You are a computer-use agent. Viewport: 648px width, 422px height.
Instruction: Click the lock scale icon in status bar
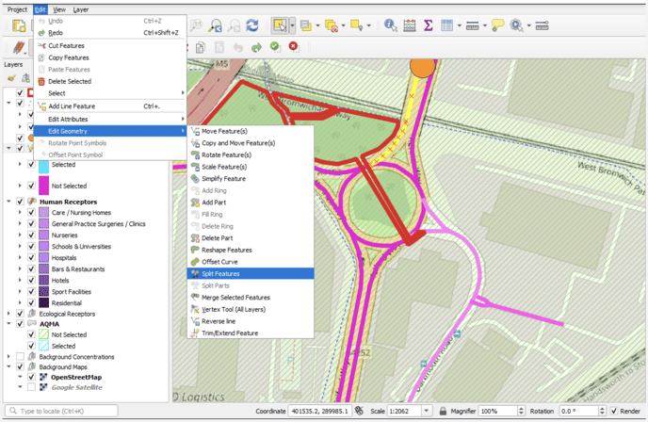point(443,412)
